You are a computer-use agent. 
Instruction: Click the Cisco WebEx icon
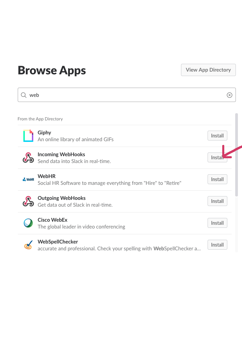[28, 223]
